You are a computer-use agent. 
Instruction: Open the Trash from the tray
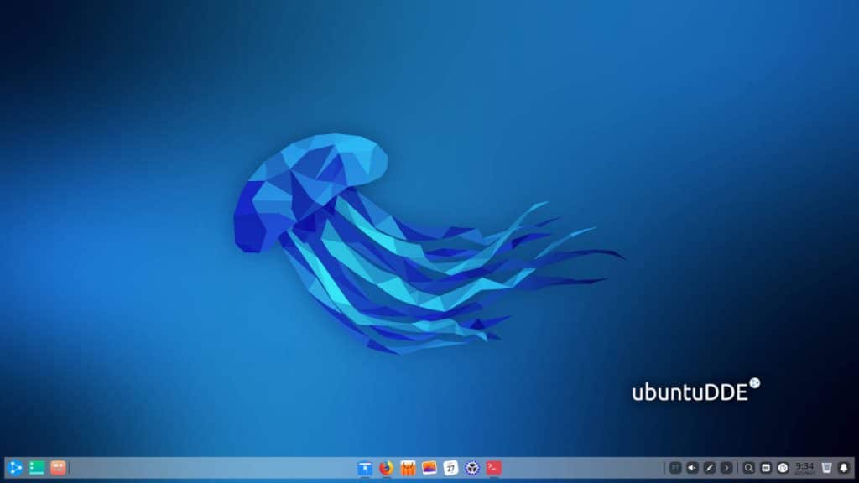825,467
